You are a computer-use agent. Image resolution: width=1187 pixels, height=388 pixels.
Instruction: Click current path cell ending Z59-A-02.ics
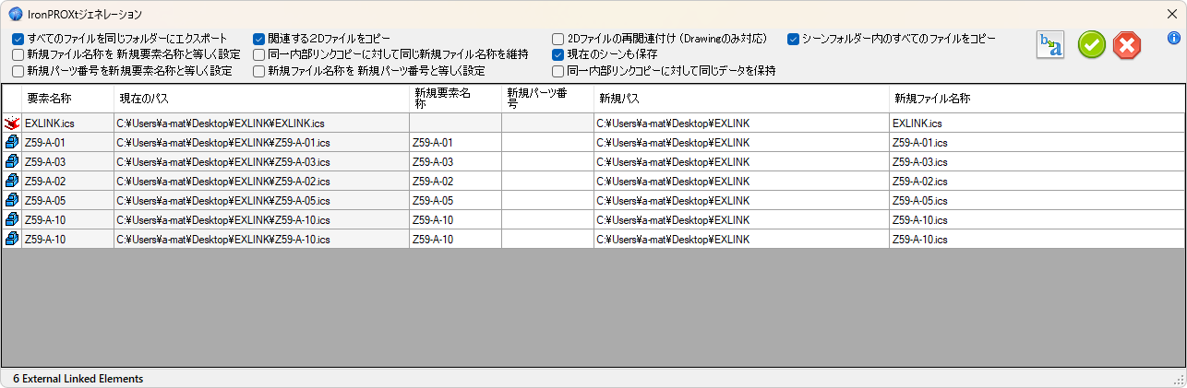click(261, 181)
